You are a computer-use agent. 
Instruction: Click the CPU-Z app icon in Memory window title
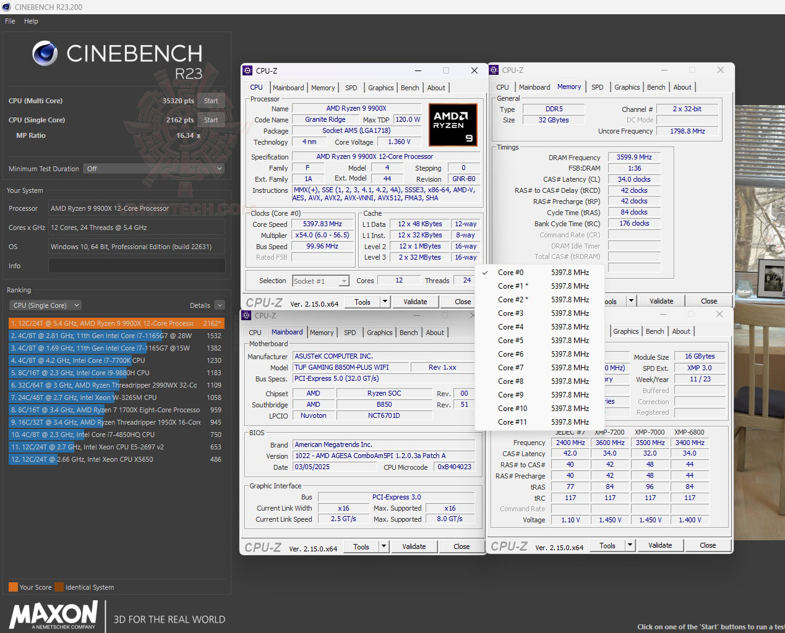[x=494, y=70]
